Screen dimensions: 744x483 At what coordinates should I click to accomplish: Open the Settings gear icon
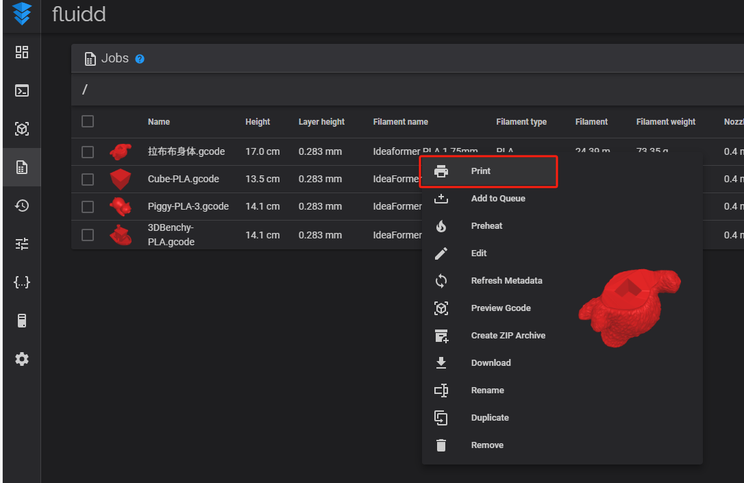pyautogui.click(x=22, y=359)
